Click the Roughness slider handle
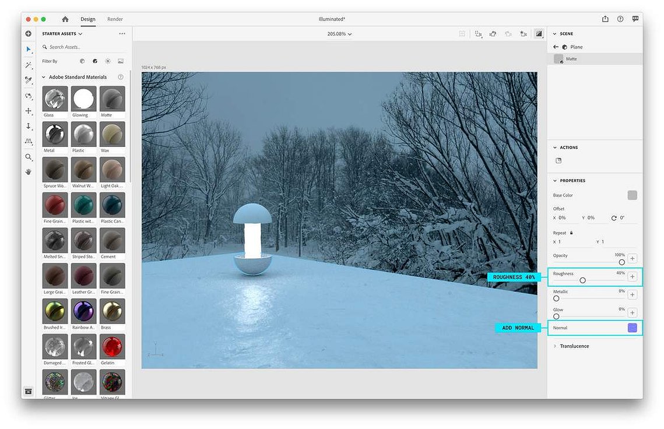664x429 pixels. (x=583, y=280)
